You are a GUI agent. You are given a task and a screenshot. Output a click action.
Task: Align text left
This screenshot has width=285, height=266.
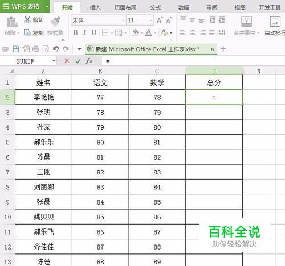[x=182, y=33]
